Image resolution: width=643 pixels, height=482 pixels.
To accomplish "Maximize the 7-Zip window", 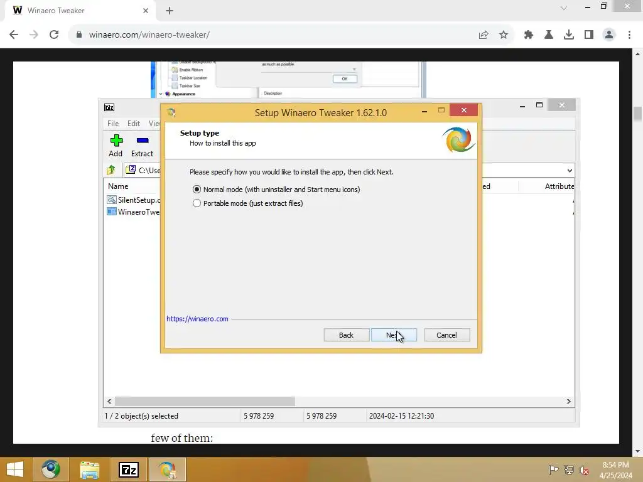I will (539, 105).
